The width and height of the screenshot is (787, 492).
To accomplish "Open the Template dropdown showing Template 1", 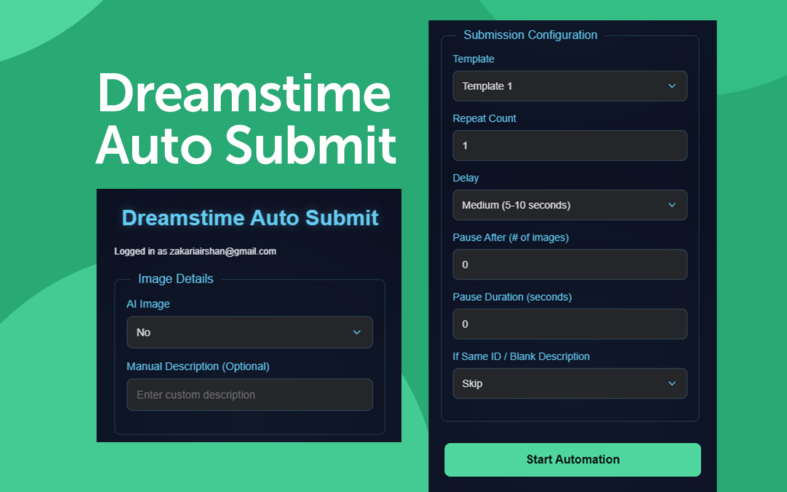I will point(570,86).
